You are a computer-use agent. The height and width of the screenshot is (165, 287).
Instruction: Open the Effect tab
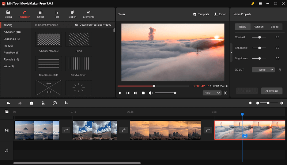coord(40,14)
